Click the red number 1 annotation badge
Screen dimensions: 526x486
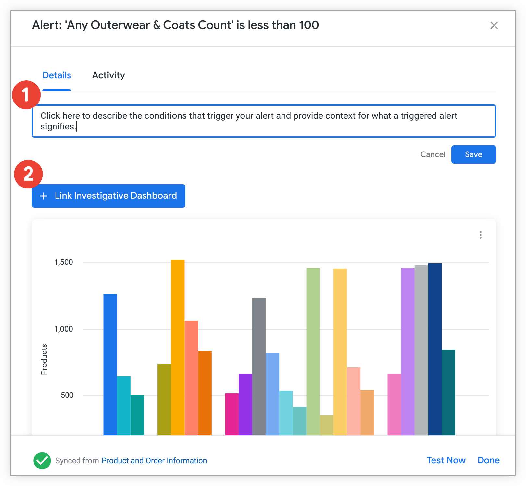click(x=26, y=95)
